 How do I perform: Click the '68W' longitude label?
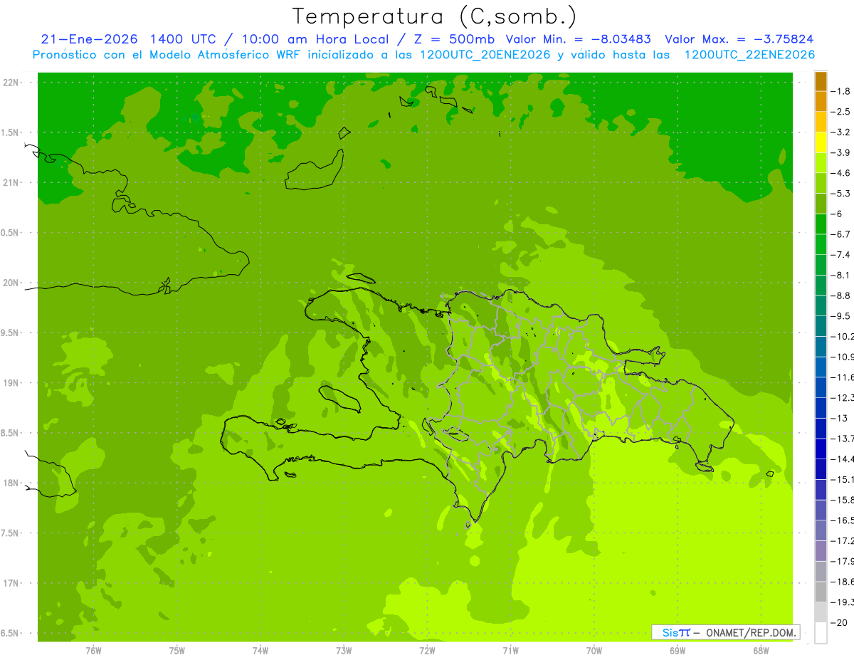point(761,651)
